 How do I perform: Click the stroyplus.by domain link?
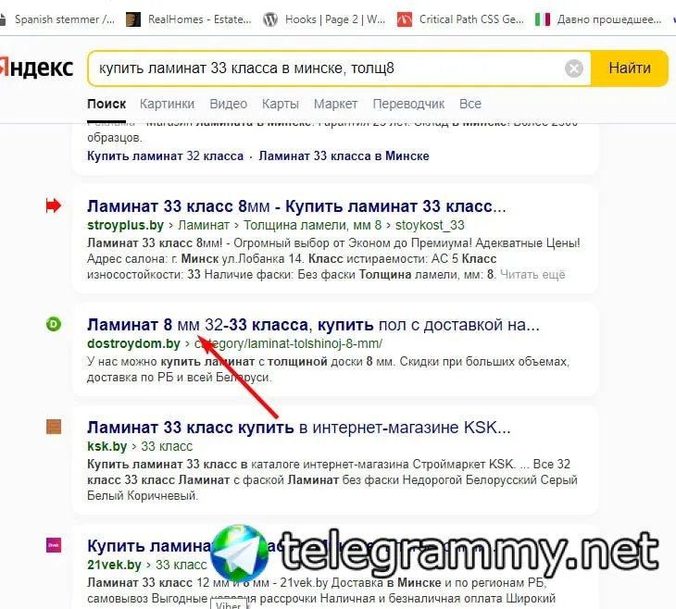tap(125, 225)
